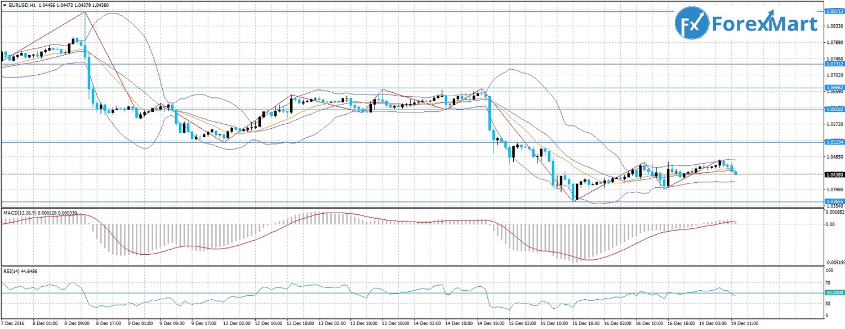Select the 1.03655 bottom level price tag
Image resolution: width=845 pixels, height=329 pixels.
[834, 201]
